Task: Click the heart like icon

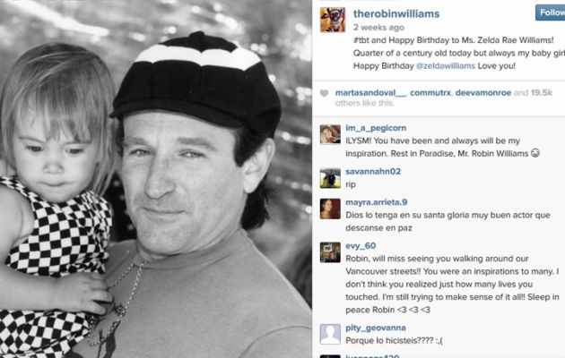Action: (324, 93)
